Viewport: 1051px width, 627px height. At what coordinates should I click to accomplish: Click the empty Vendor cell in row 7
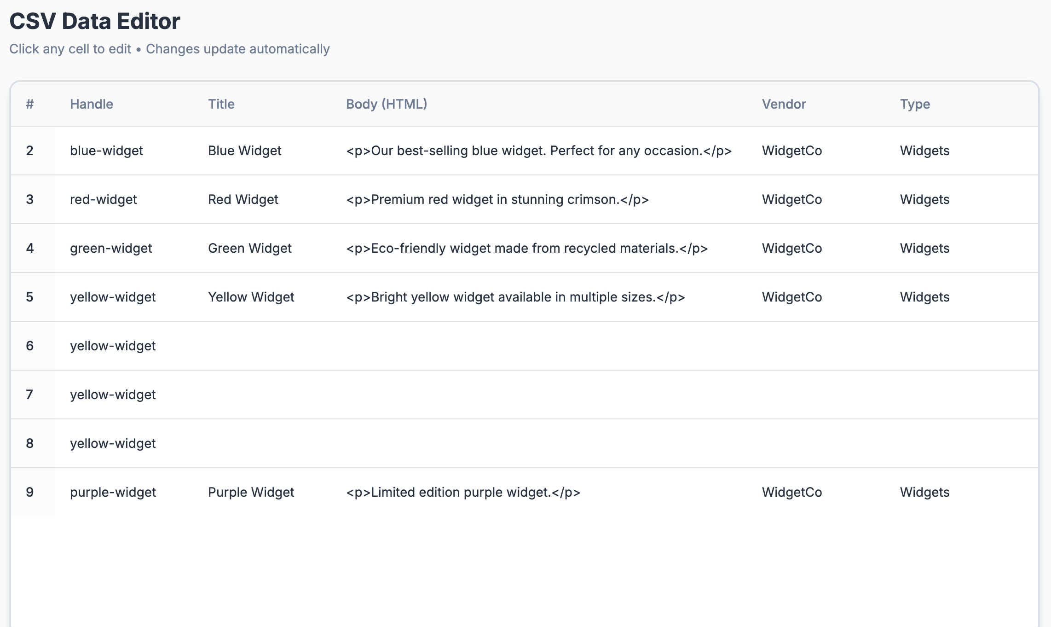[x=819, y=395]
